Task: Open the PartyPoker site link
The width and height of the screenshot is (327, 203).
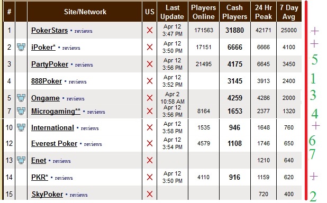Action: [50, 64]
